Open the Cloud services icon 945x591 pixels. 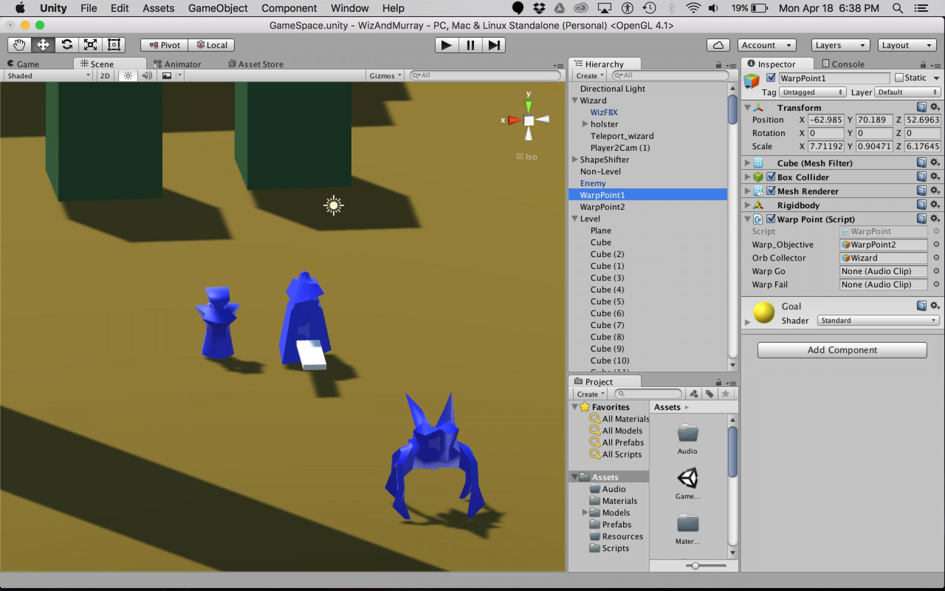[718, 45]
